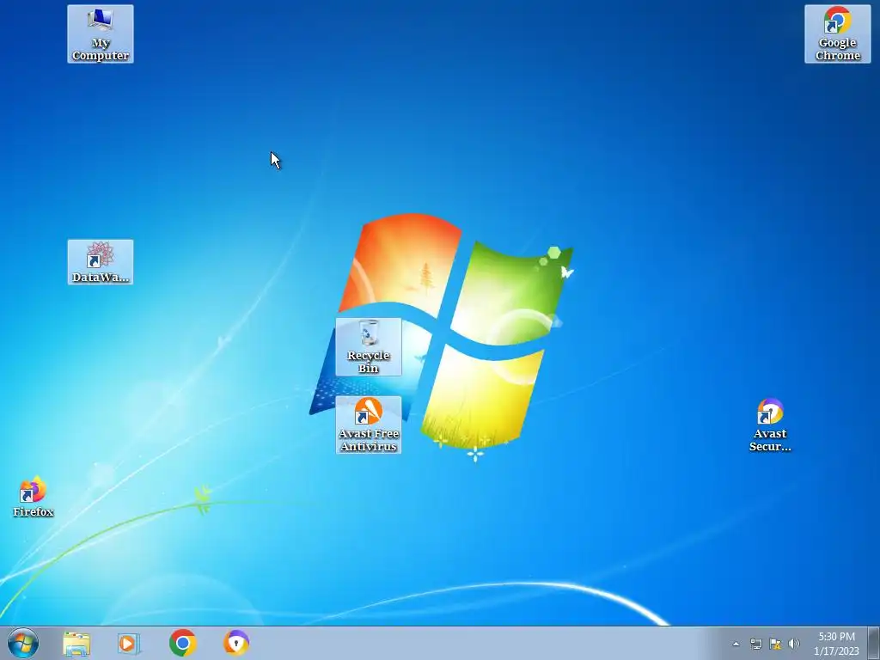The image size is (880, 660).
Task: Select the Avast Free Antivirus shortcut
Action: (x=368, y=425)
